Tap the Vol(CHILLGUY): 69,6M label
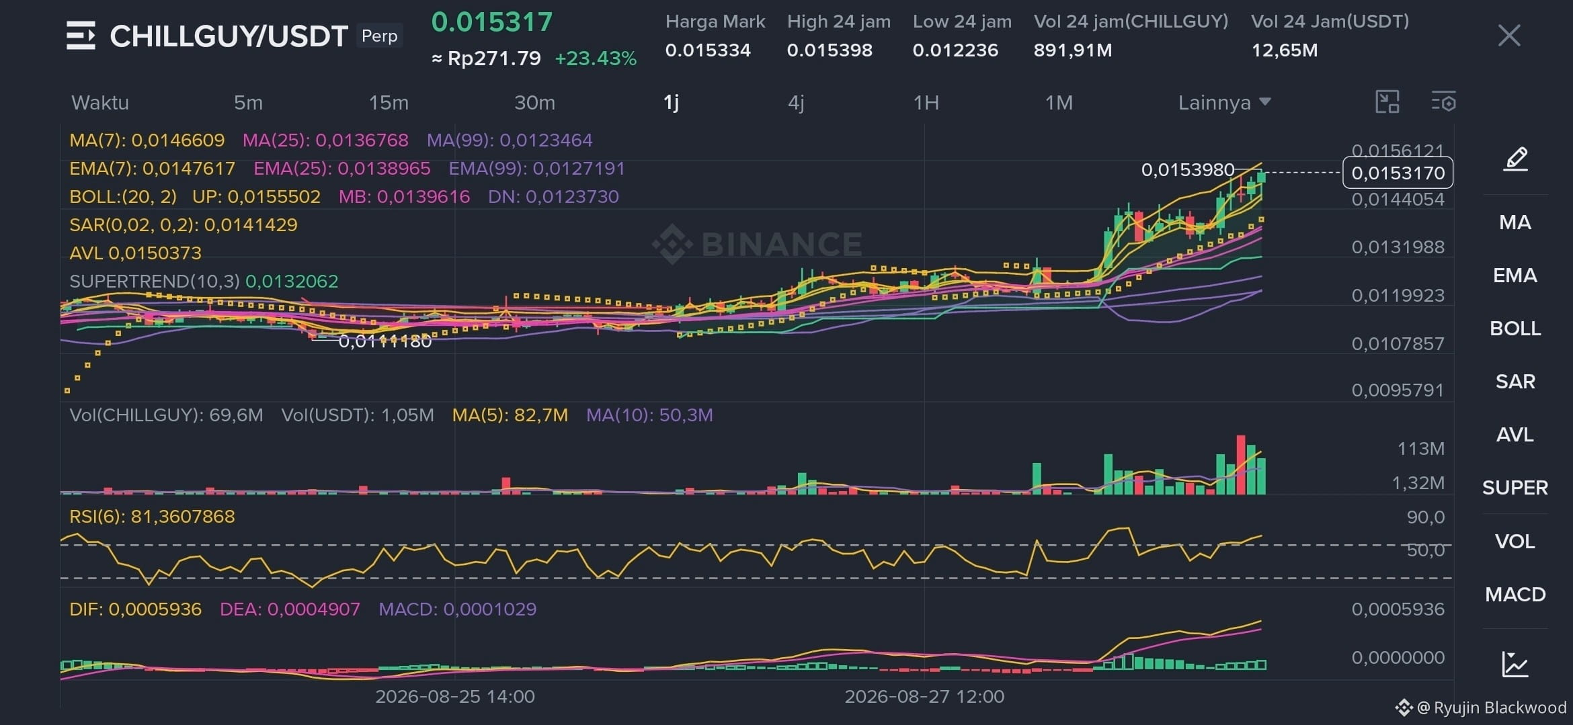 pos(166,415)
